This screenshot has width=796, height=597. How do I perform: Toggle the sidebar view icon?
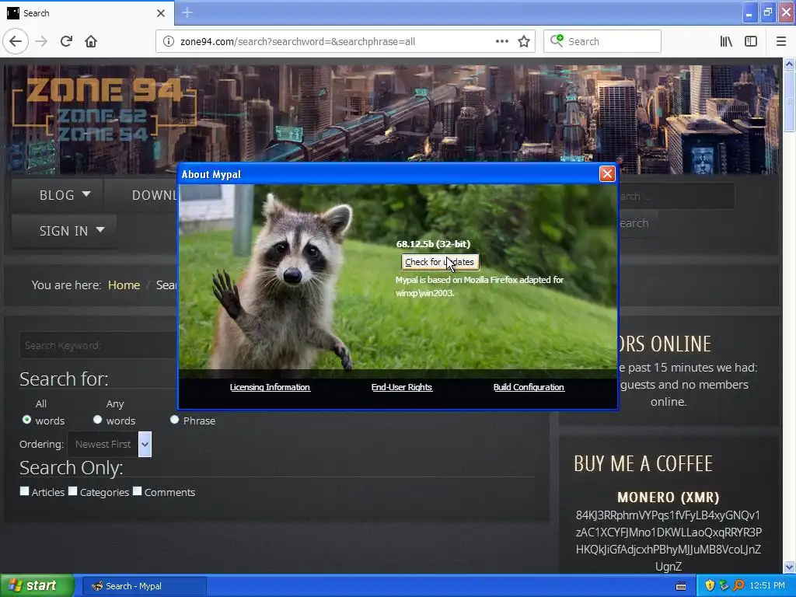click(x=751, y=41)
